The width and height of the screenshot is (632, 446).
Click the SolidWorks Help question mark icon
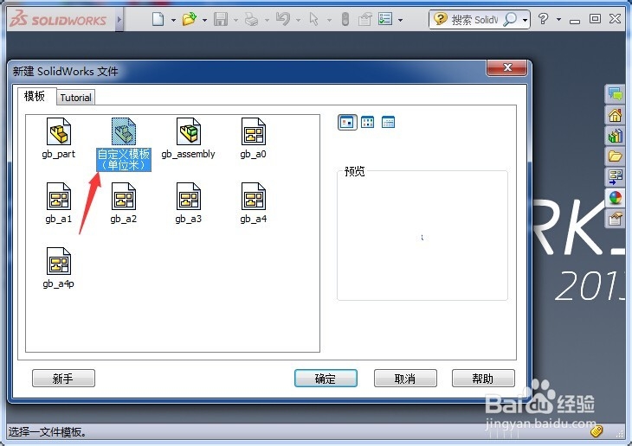pyautogui.click(x=544, y=18)
